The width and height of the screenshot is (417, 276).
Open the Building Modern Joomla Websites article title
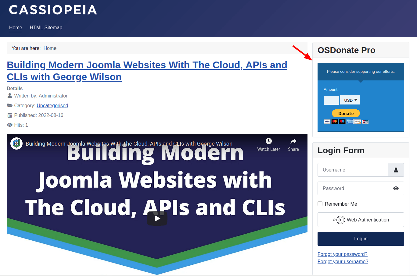[x=147, y=71]
